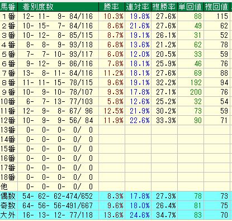Click 複勝率 value 33.3% for 12番
This screenshot has height=221, width=232.
click(166, 121)
